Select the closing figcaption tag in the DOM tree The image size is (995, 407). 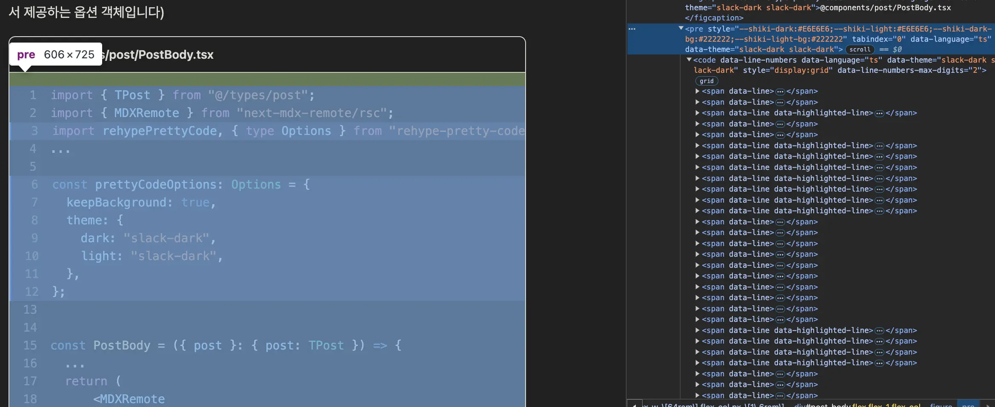click(x=714, y=18)
